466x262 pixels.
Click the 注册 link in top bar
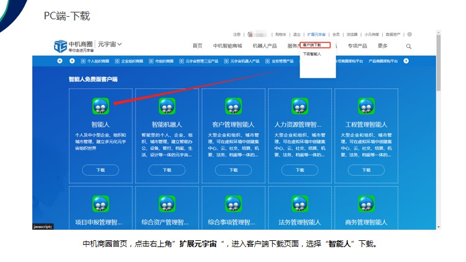[x=237, y=35]
